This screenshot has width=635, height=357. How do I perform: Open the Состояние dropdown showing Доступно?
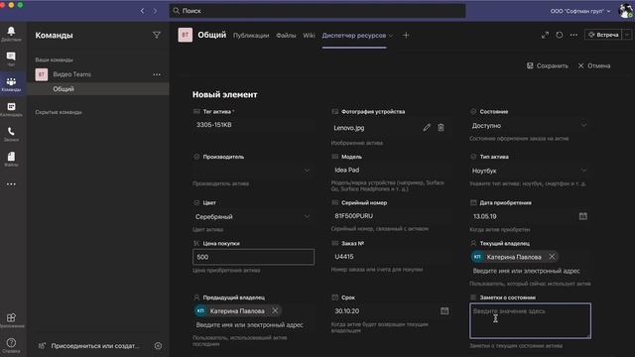point(530,126)
